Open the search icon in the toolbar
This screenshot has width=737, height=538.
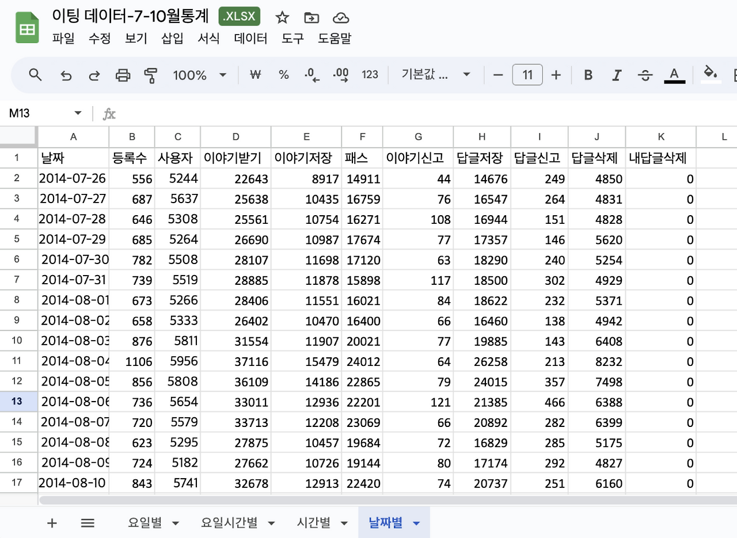[x=35, y=75]
